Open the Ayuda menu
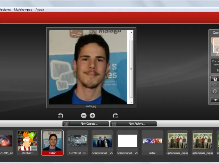The height and width of the screenshot is (164, 219). 39,10
